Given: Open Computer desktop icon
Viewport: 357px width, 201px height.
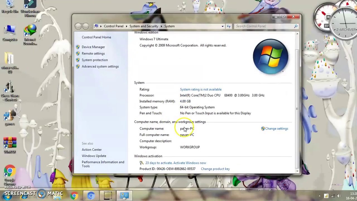Looking at the screenshot, I should [x=10, y=33].
